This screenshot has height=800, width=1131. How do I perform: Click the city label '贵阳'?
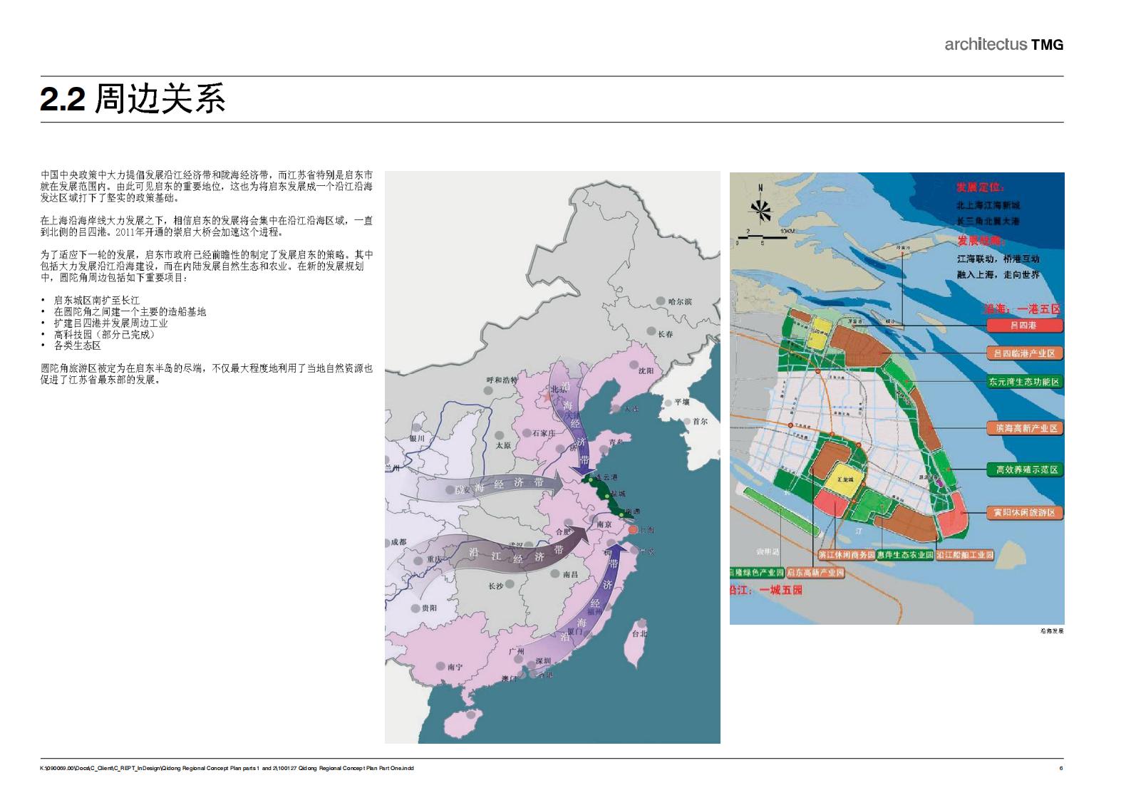point(429,609)
